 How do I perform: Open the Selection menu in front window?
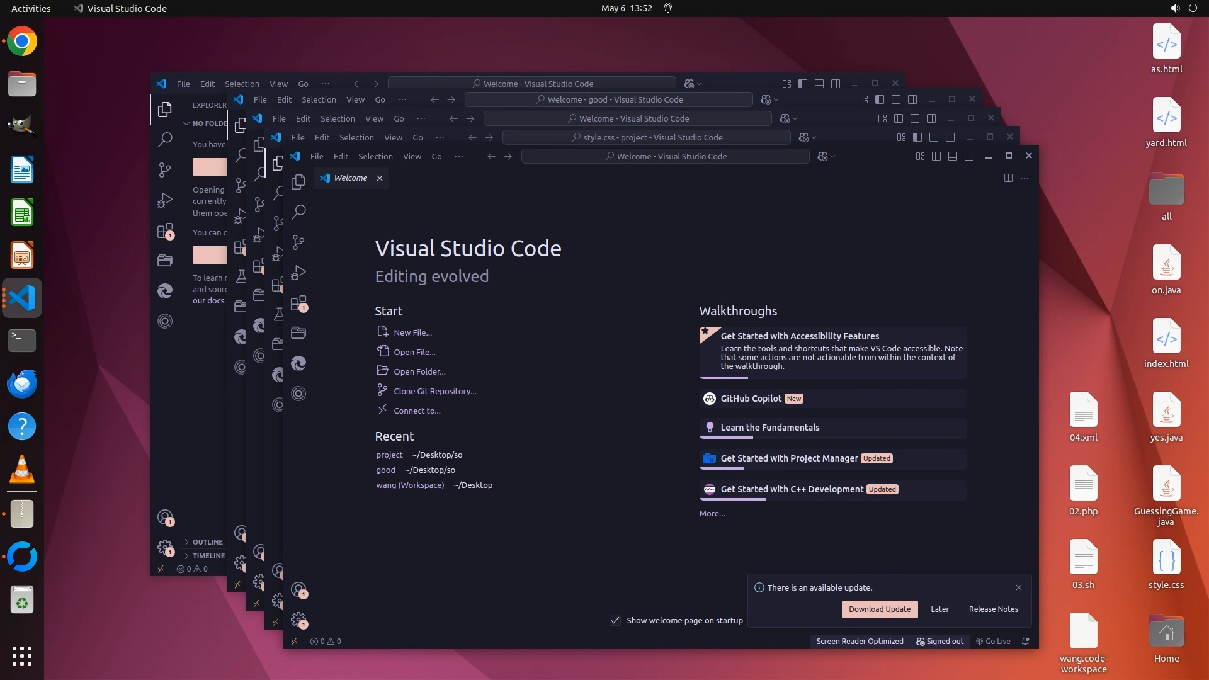pos(375,156)
